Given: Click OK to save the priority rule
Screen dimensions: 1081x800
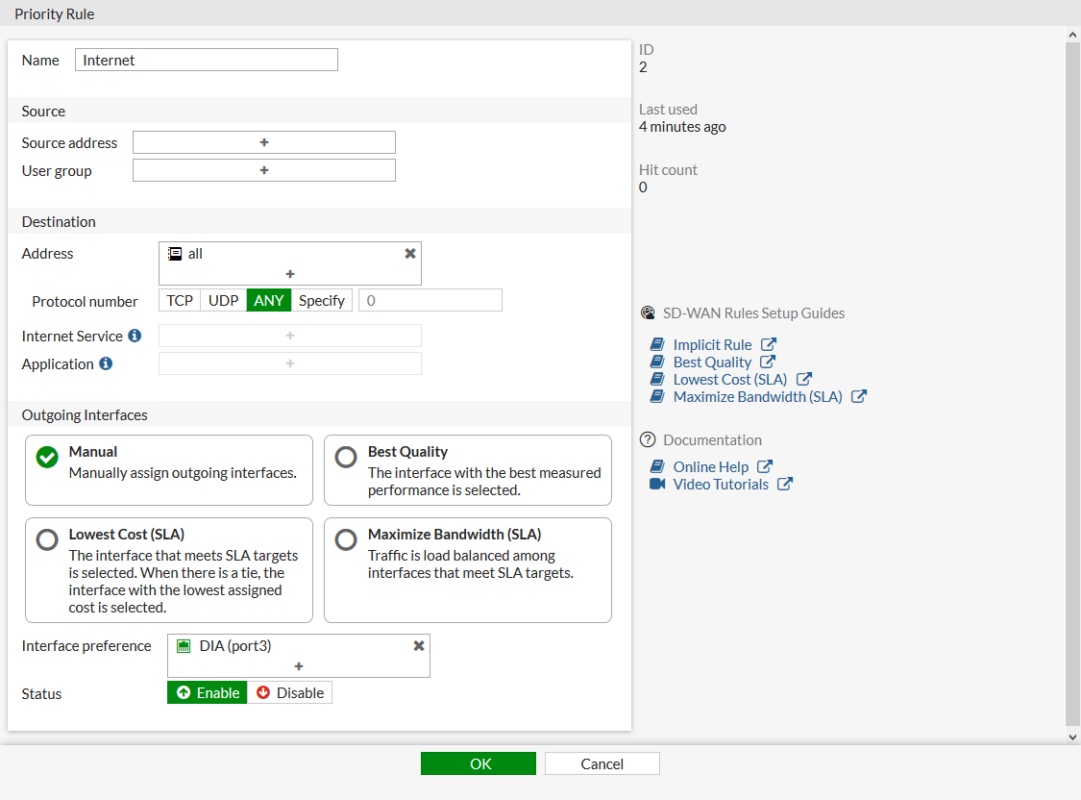Looking at the screenshot, I should 478,762.
